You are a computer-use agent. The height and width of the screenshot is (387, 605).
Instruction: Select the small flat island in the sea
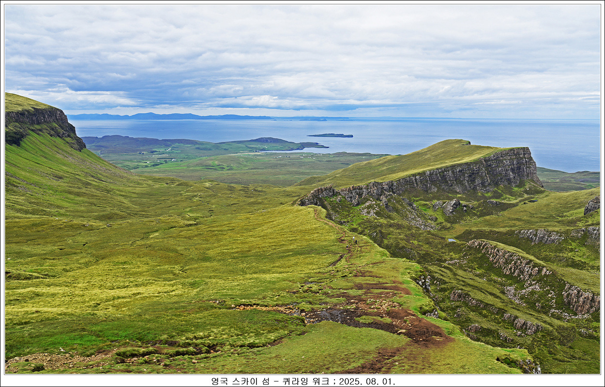[x=330, y=135]
